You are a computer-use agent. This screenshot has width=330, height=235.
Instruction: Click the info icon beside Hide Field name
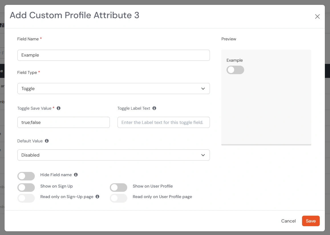[76, 174]
